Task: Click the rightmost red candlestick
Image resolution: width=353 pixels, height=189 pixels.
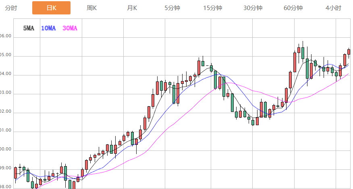Action: (349, 52)
